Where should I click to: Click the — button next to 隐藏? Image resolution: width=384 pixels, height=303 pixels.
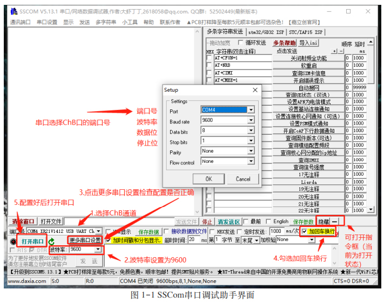point(334,222)
